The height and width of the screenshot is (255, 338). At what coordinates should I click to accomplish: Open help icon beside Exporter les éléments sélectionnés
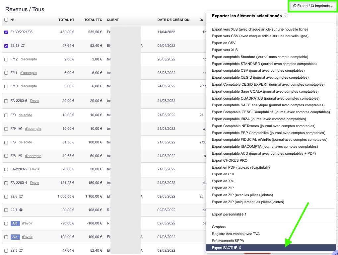[286, 16]
